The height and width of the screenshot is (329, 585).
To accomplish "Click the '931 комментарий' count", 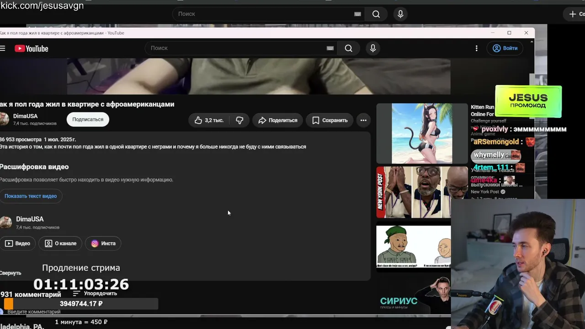I will (31, 295).
